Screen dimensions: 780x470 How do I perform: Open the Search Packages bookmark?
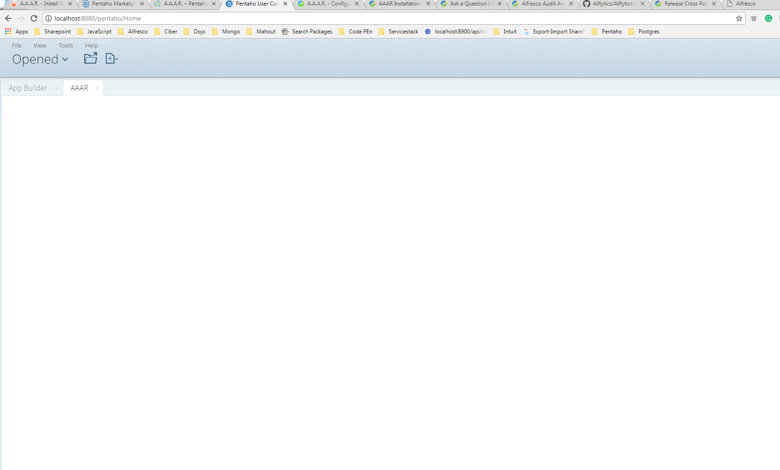307,32
